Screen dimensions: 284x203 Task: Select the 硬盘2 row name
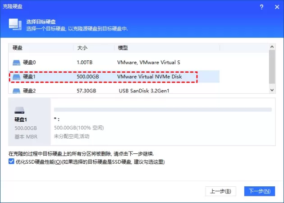[29, 91]
